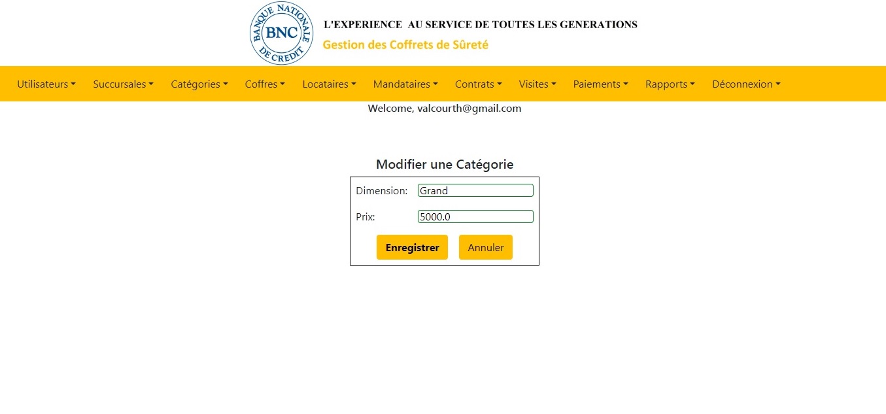Image resolution: width=886 pixels, height=414 pixels.
Task: Click the "Gestion des Coffrets de Sûreté" title
Action: [x=405, y=44]
